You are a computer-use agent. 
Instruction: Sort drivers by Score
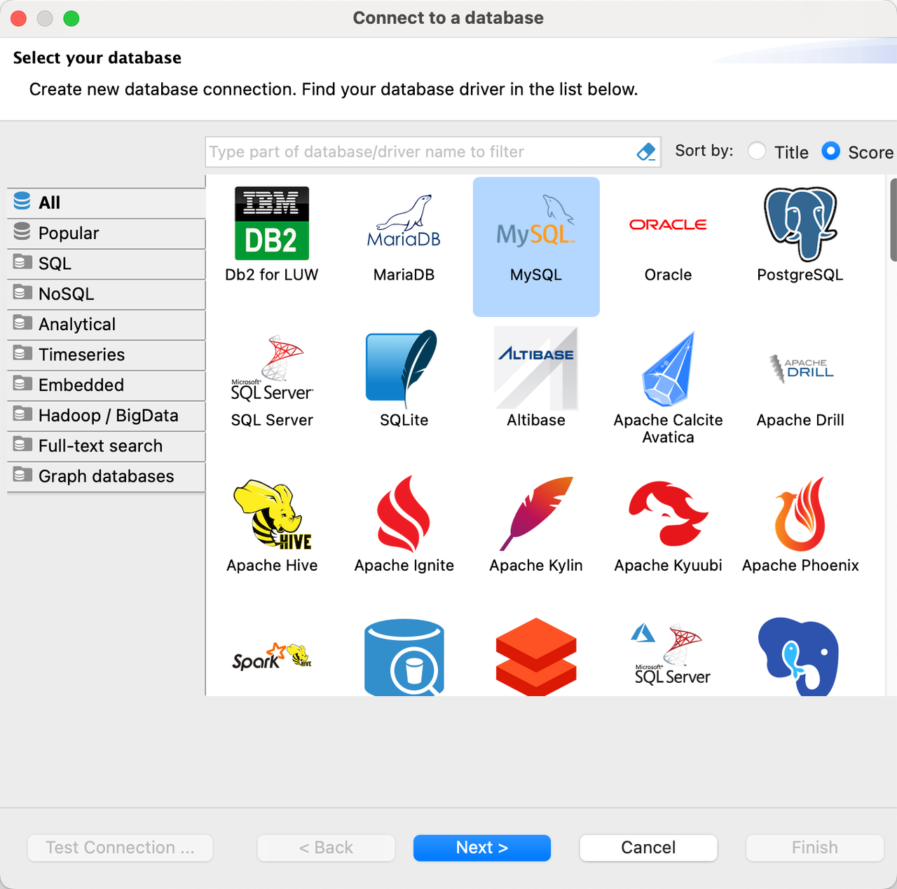coord(830,151)
